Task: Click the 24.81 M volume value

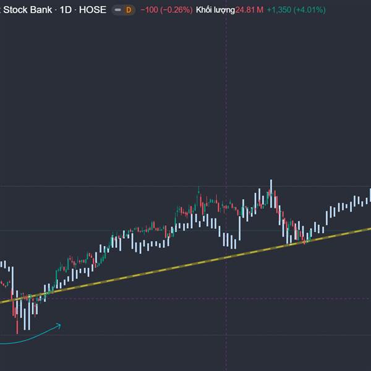Action: point(249,11)
